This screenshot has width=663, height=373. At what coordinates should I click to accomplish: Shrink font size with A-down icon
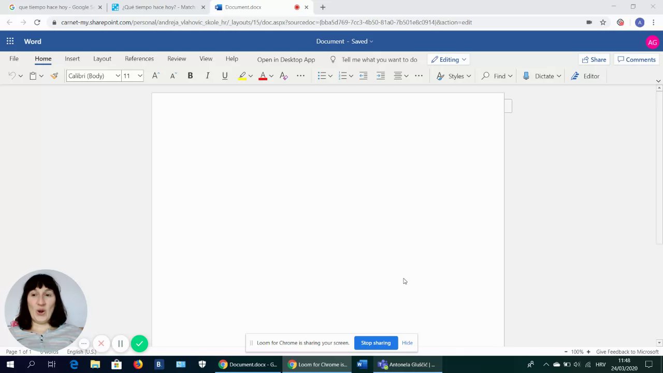pos(173,76)
